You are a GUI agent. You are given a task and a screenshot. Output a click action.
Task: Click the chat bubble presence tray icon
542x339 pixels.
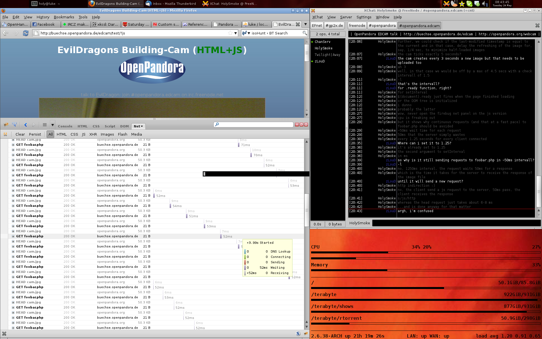[477, 4]
